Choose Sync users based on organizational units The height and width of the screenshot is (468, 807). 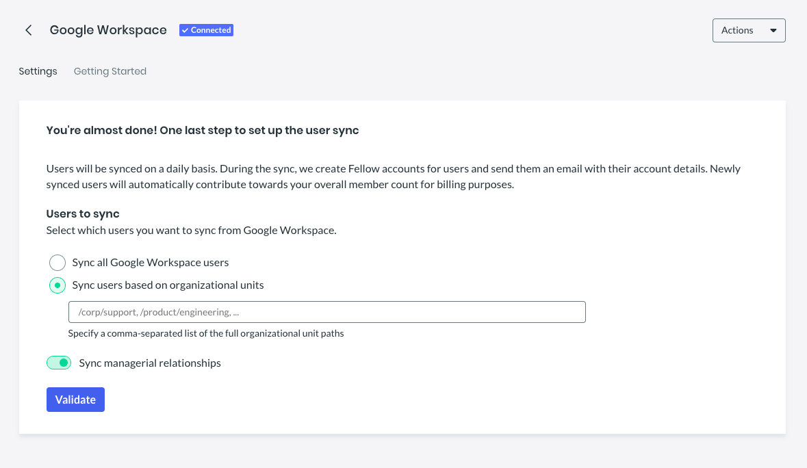click(57, 285)
